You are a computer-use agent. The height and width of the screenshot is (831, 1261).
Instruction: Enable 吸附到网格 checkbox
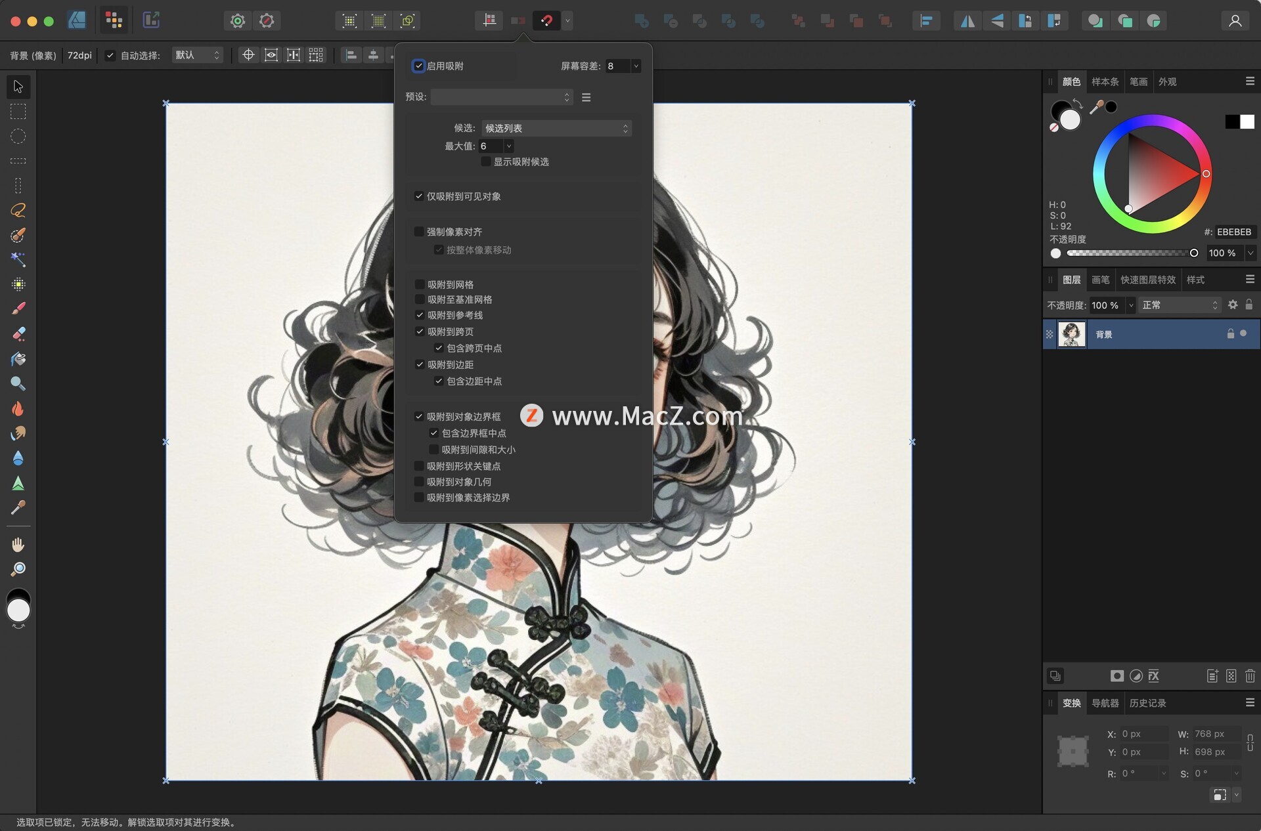pyautogui.click(x=419, y=284)
